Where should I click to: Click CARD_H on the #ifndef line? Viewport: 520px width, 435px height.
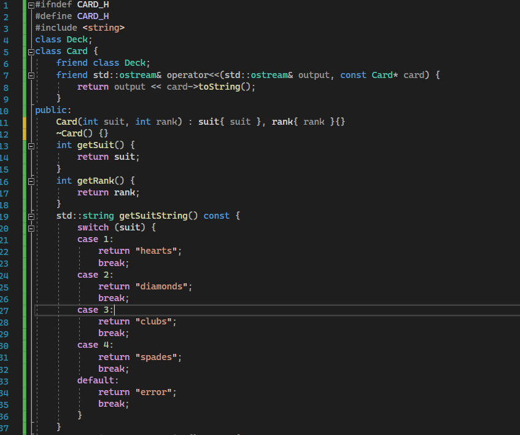click(x=93, y=5)
